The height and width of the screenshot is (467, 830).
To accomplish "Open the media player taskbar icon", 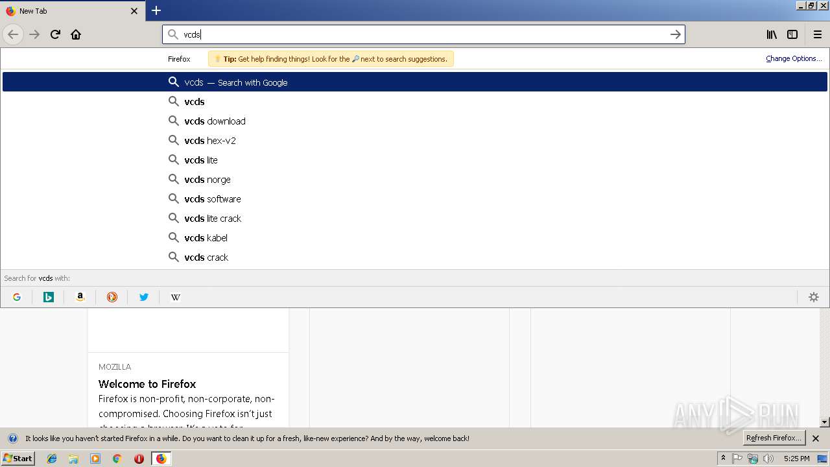I will [95, 459].
